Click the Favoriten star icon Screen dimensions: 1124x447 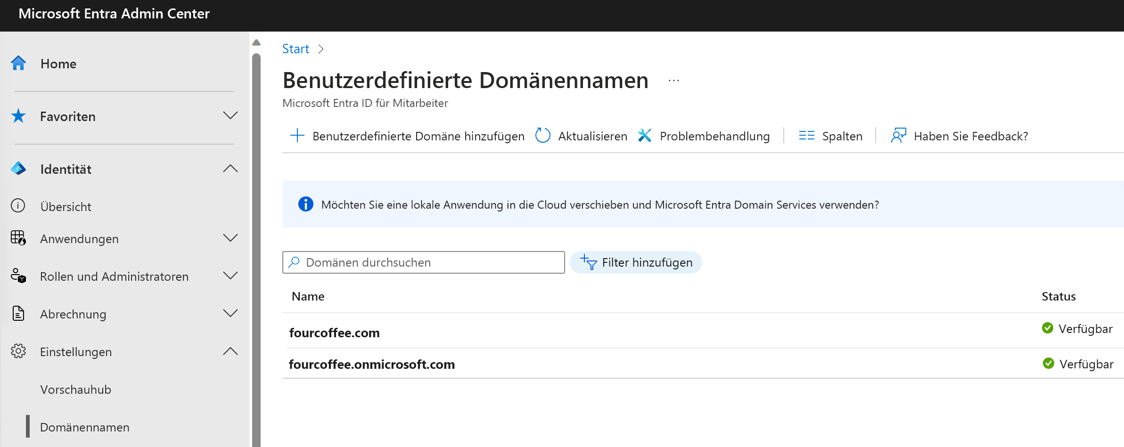tap(18, 116)
